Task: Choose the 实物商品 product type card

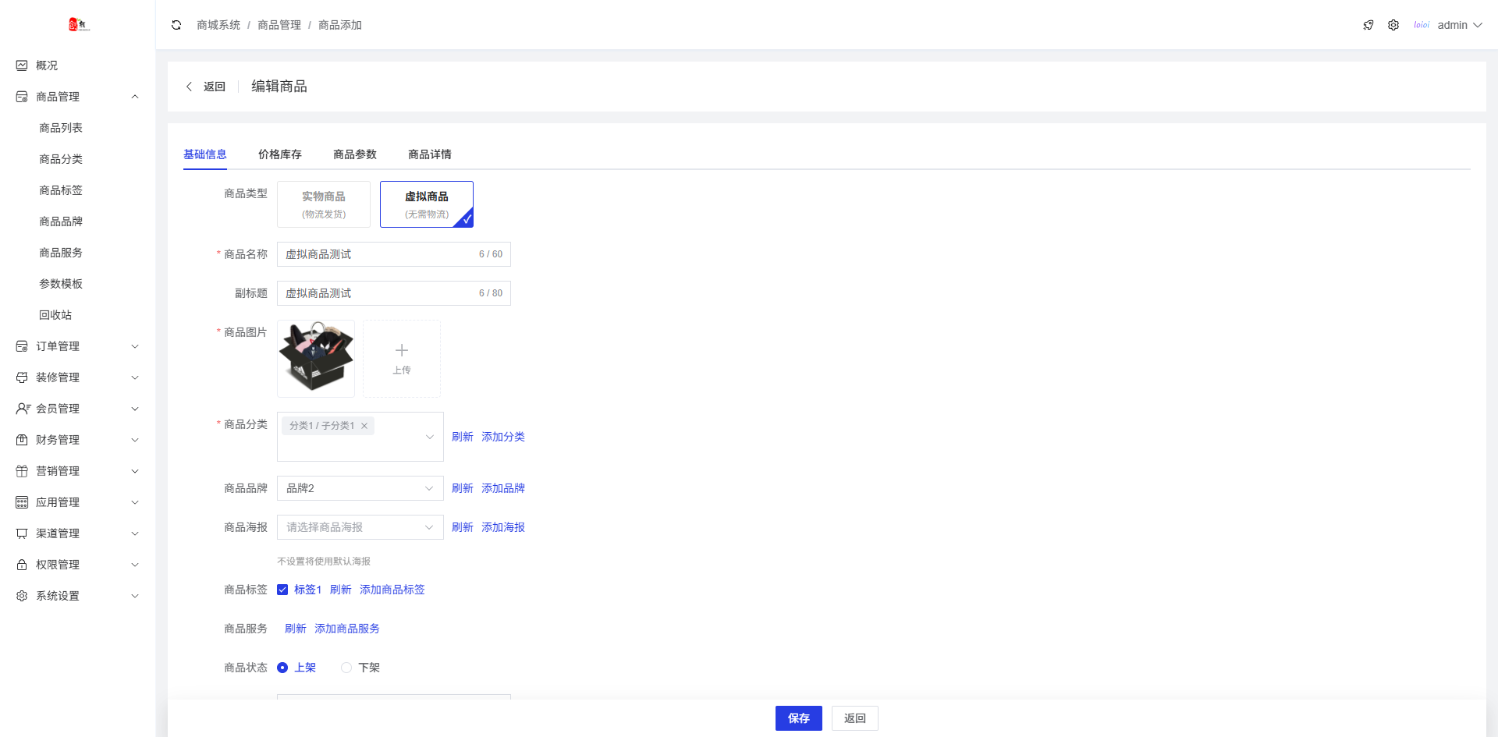Action: pos(324,204)
